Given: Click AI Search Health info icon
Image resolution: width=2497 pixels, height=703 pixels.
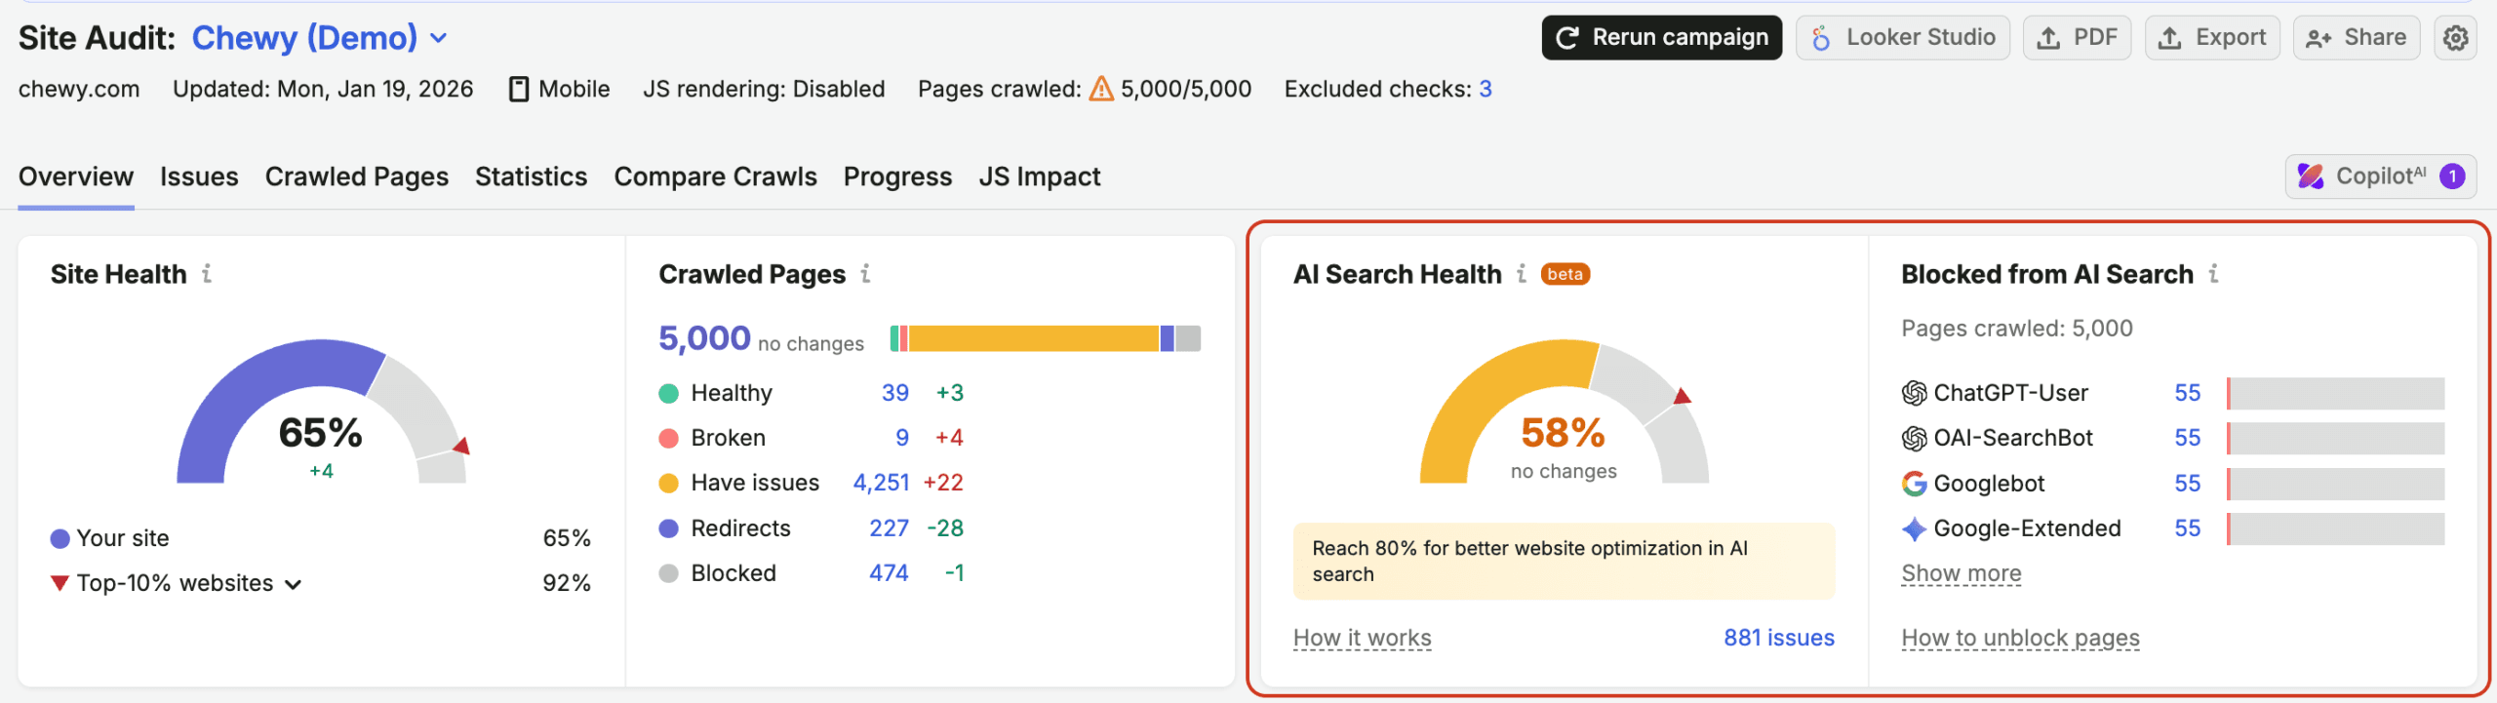Looking at the screenshot, I should tap(1522, 274).
